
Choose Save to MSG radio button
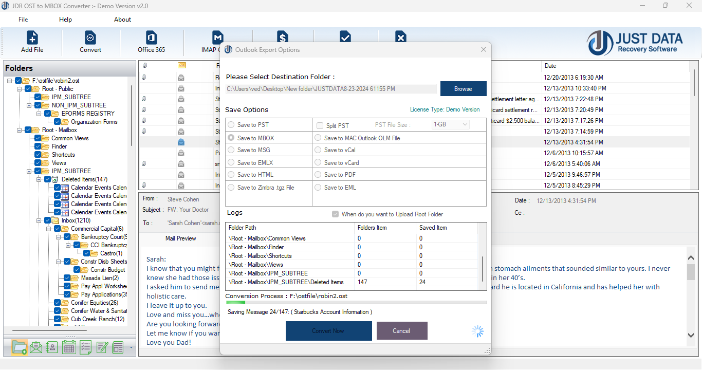pos(231,150)
